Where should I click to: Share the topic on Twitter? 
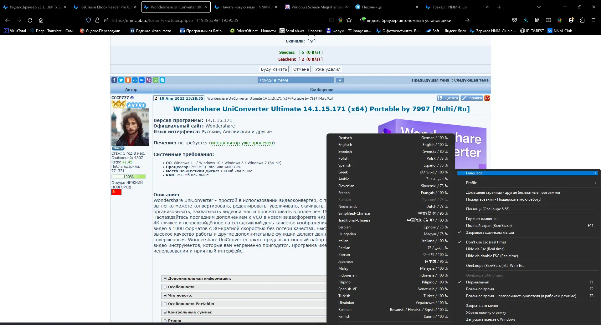pyautogui.click(x=121, y=80)
